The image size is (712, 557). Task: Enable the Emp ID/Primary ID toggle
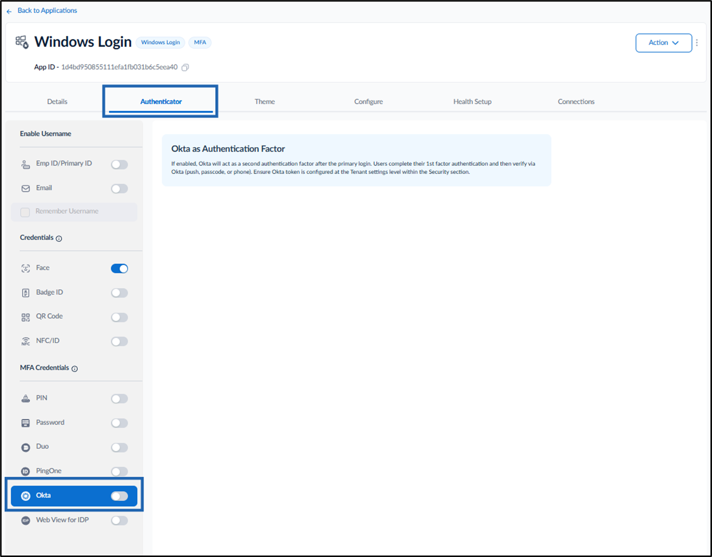coord(119,164)
